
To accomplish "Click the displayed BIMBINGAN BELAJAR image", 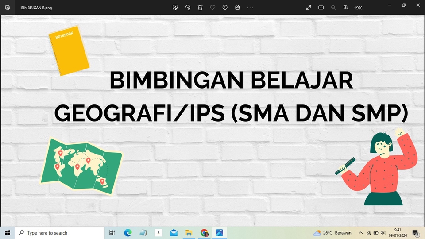I will point(212,120).
